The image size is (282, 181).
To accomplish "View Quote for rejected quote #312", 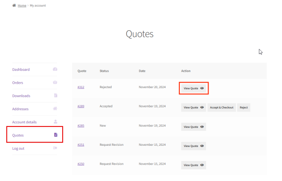I will tap(194, 88).
